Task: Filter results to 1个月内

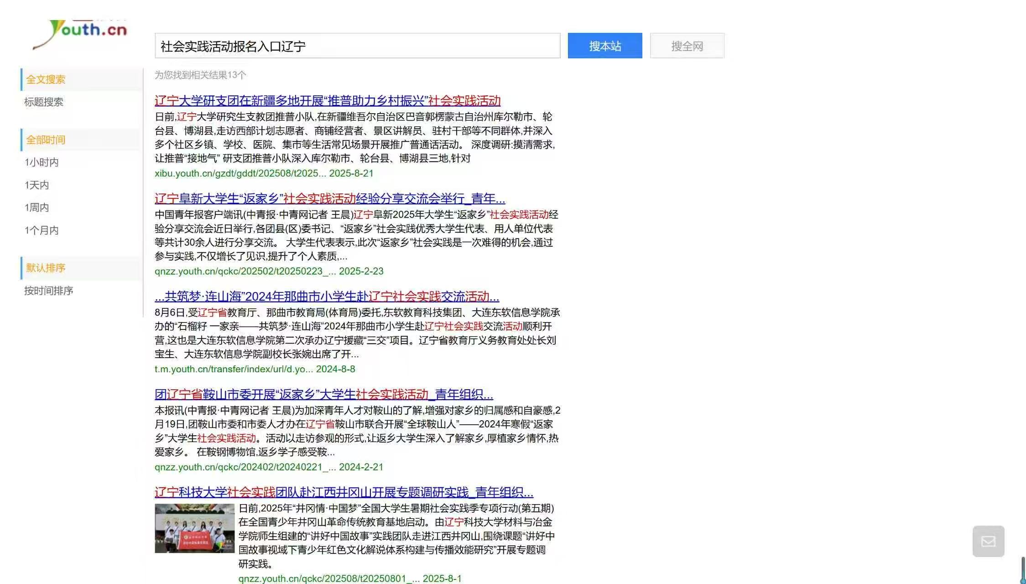Action: coord(42,230)
